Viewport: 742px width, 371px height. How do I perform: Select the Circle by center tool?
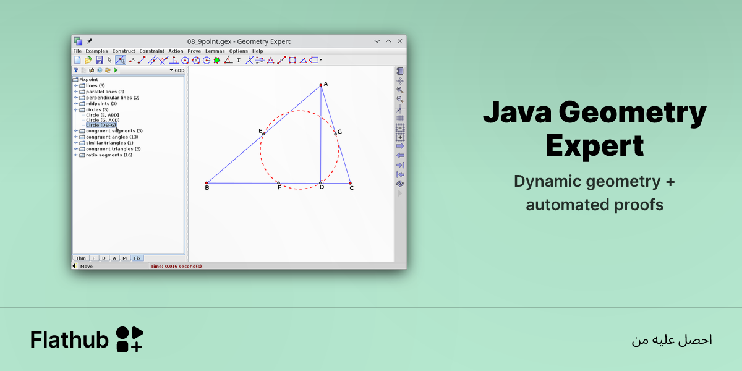(x=185, y=60)
